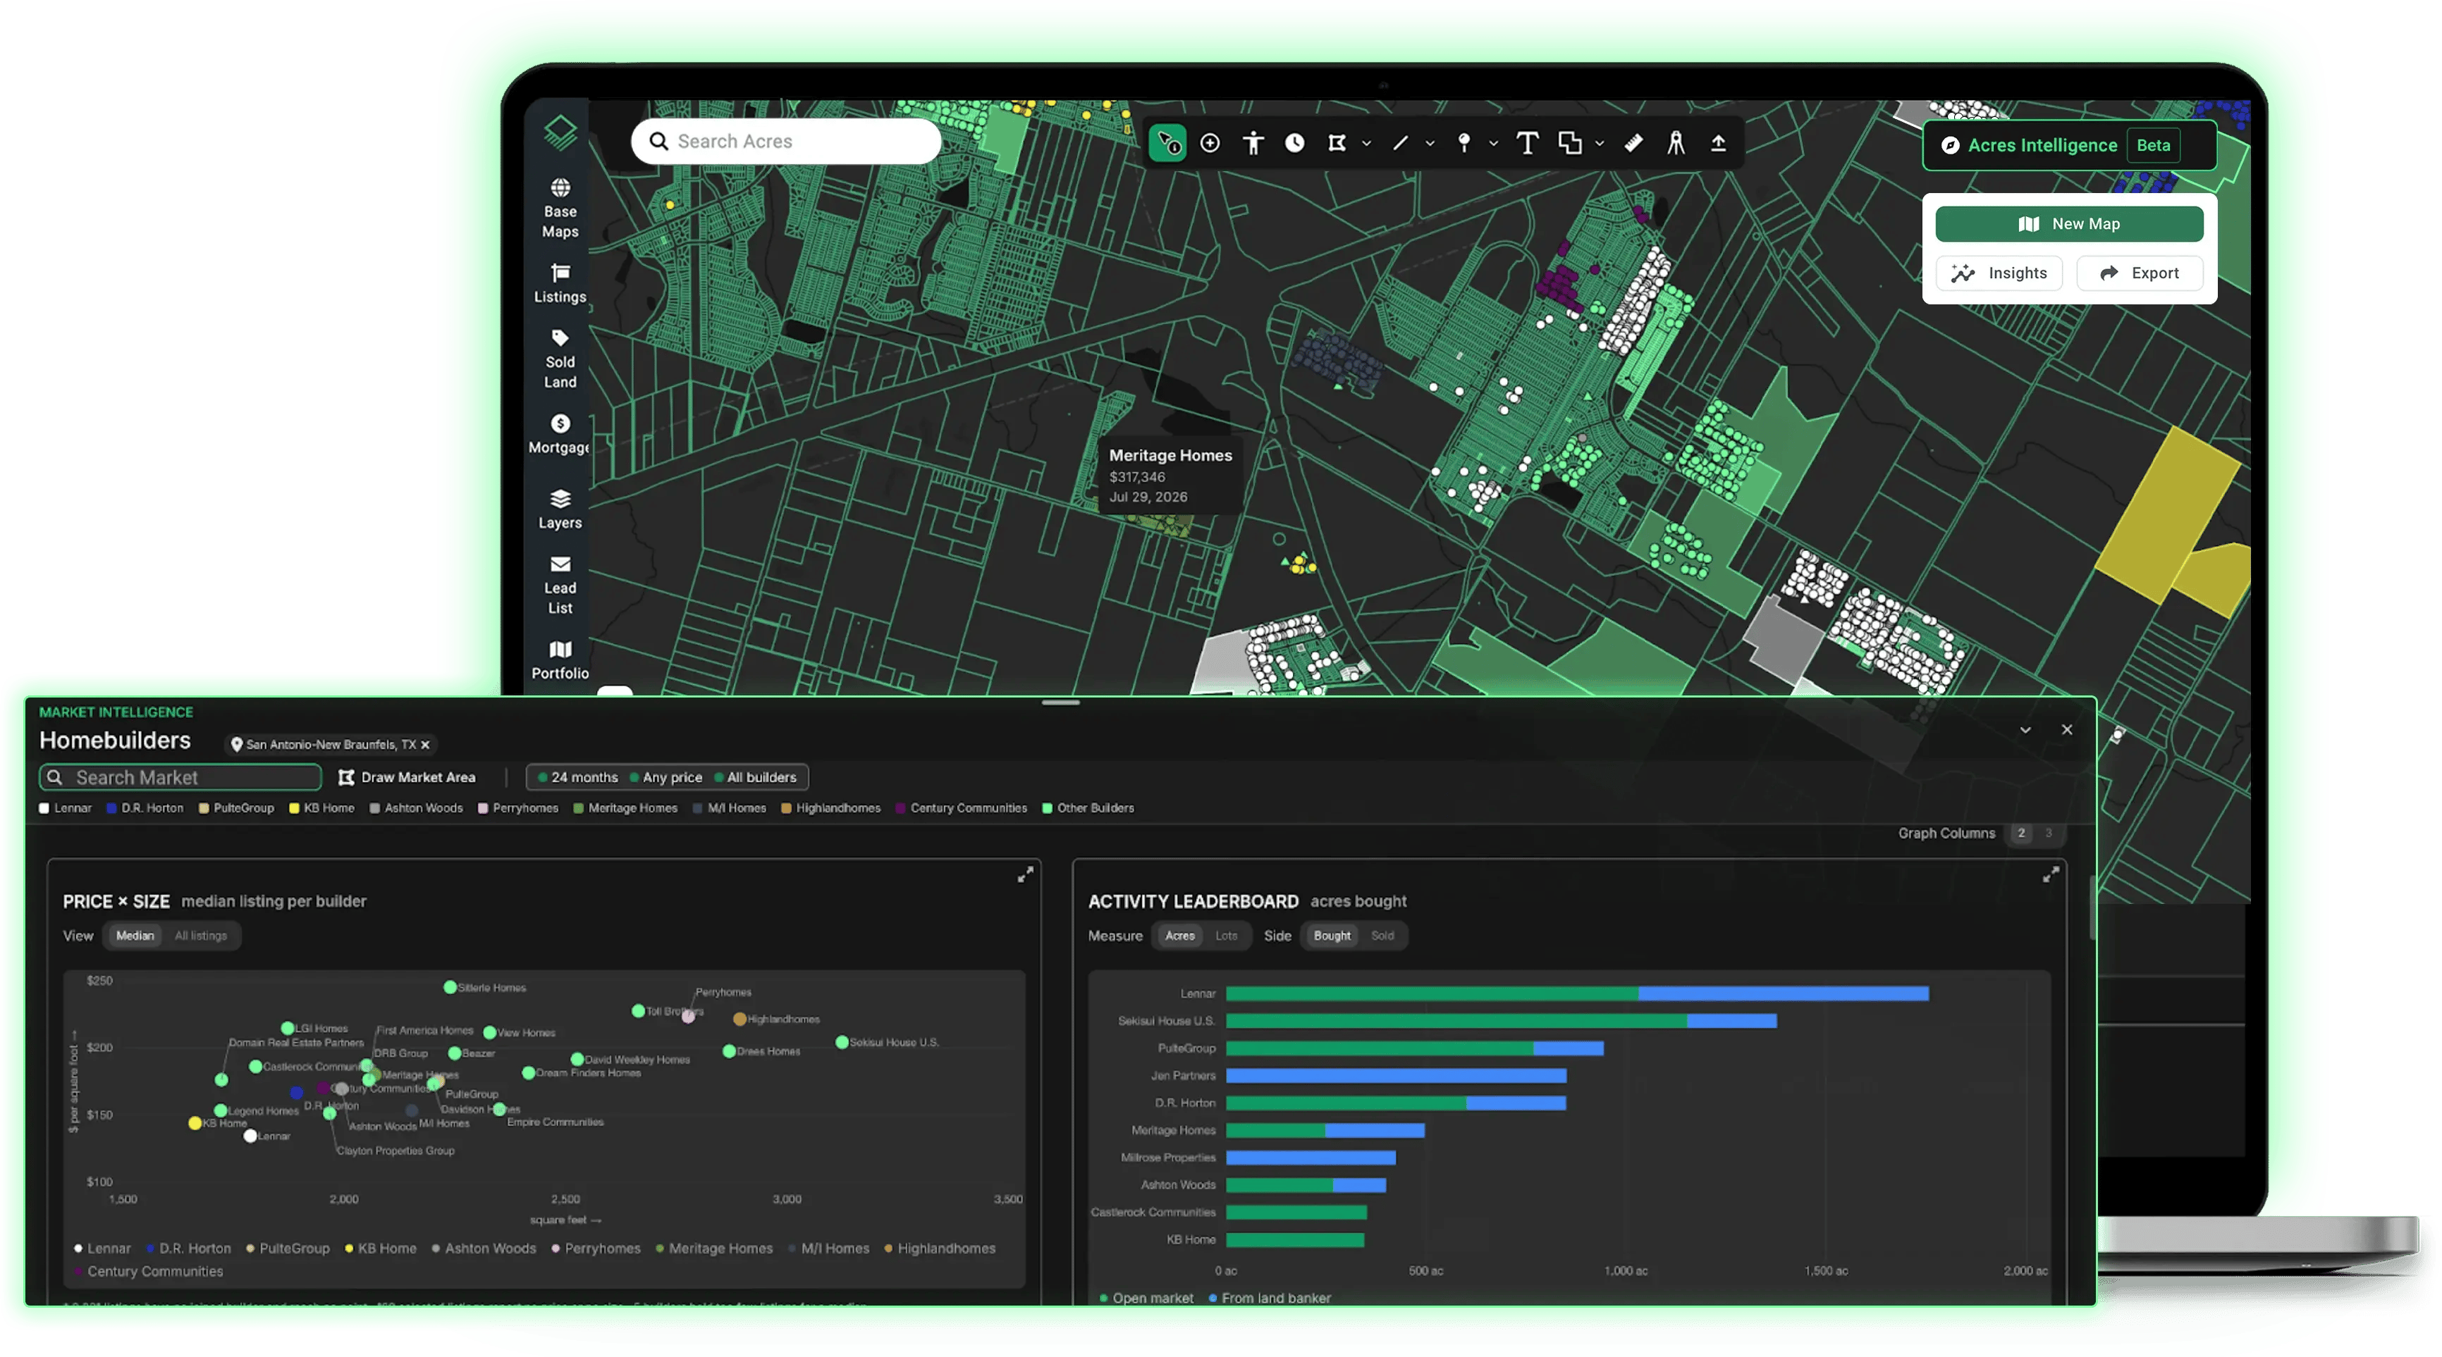Select the map pin marker tool
The width and height of the screenshot is (2442, 1357).
[x=1464, y=143]
